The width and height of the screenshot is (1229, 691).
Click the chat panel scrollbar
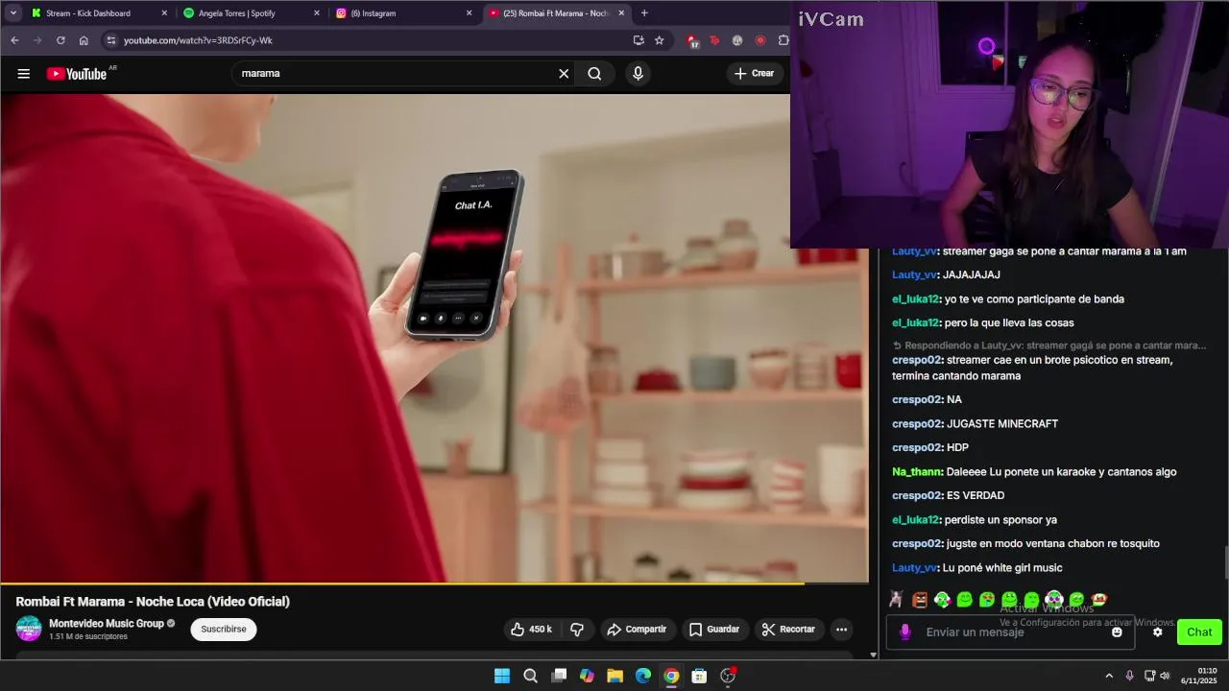(x=1225, y=562)
